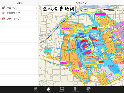
Task: Tap the orange icon beside フライマップ
Action: (3, 19)
